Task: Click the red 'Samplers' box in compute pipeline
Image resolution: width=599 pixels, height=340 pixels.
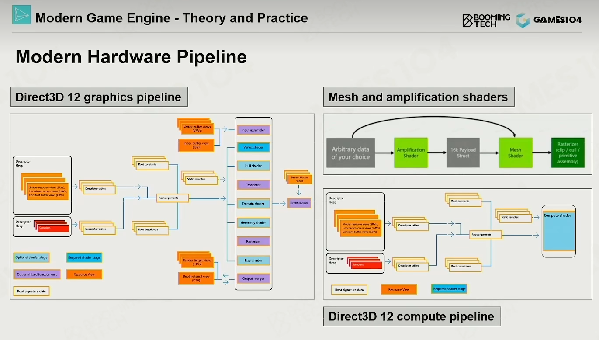Action: pos(366,265)
